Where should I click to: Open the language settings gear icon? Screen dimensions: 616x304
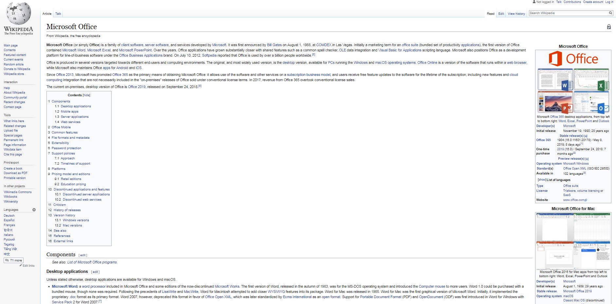(34, 210)
